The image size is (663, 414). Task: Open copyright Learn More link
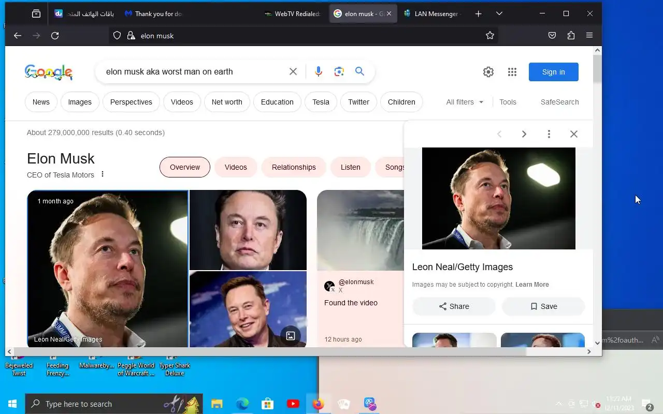(532, 285)
